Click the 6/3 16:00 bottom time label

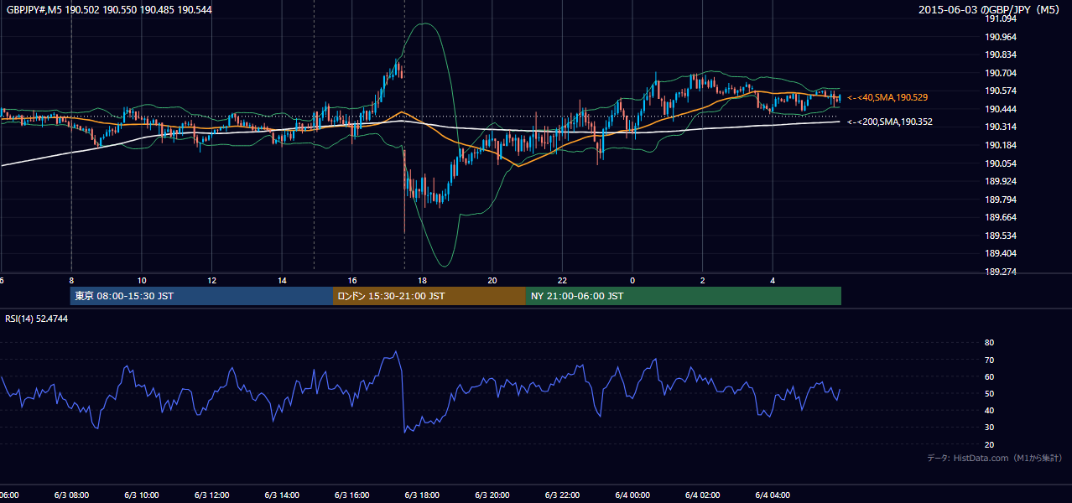351,495
